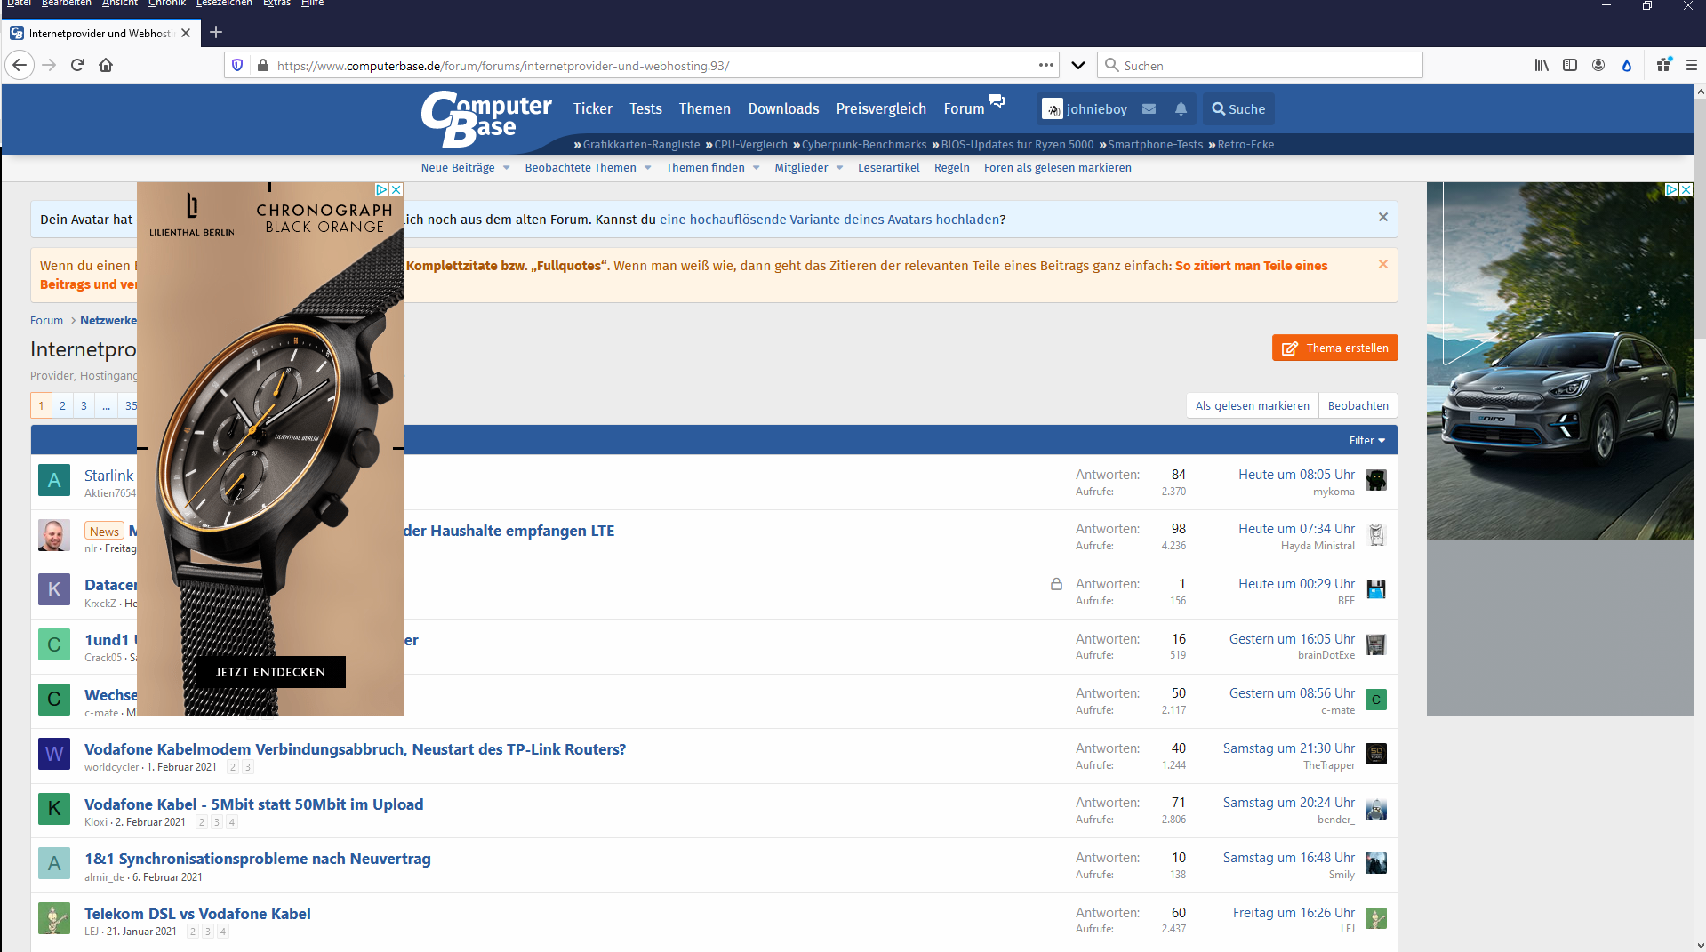This screenshot has height=952, width=1706.
Task: Open the notifications bell icon
Action: coord(1181,108)
